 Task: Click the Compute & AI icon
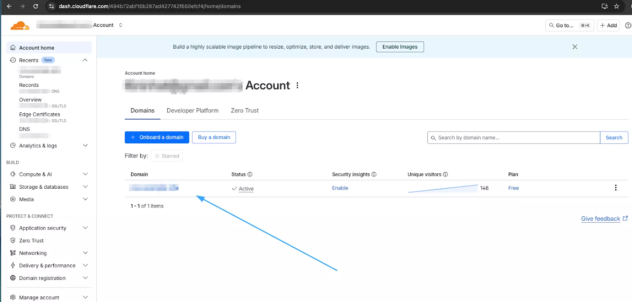pyautogui.click(x=13, y=174)
